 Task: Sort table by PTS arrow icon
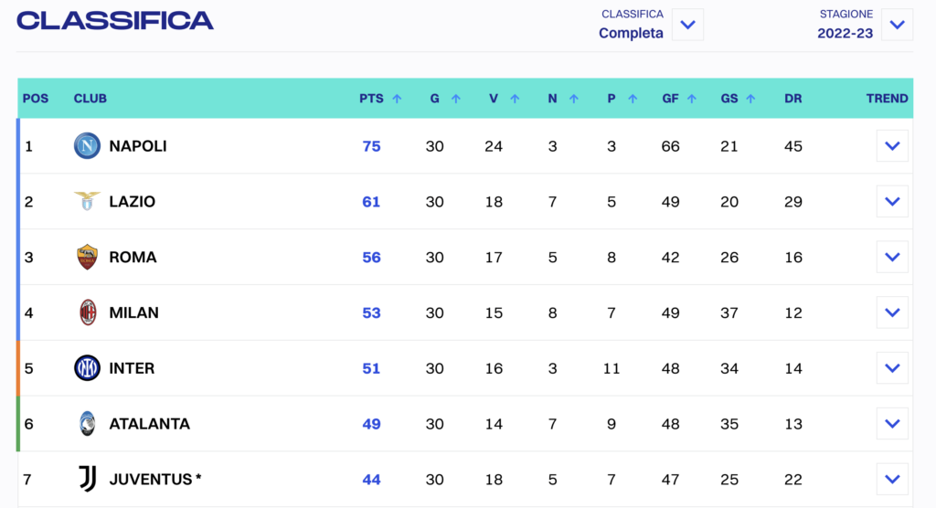coord(397,99)
